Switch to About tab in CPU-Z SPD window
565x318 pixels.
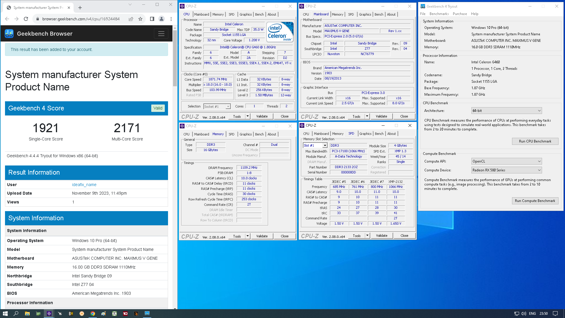tap(391, 134)
